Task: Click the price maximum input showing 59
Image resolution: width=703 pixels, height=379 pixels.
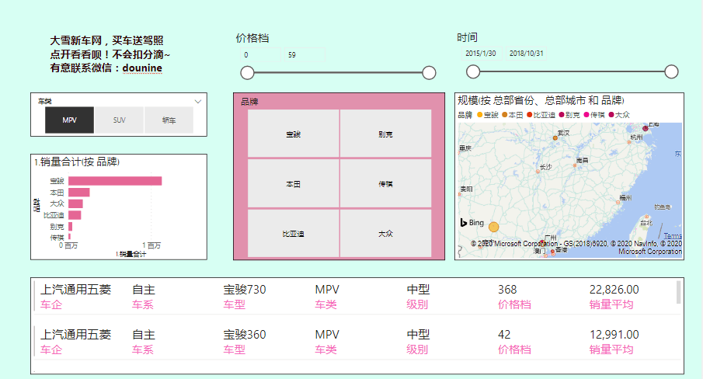Action: (x=305, y=54)
